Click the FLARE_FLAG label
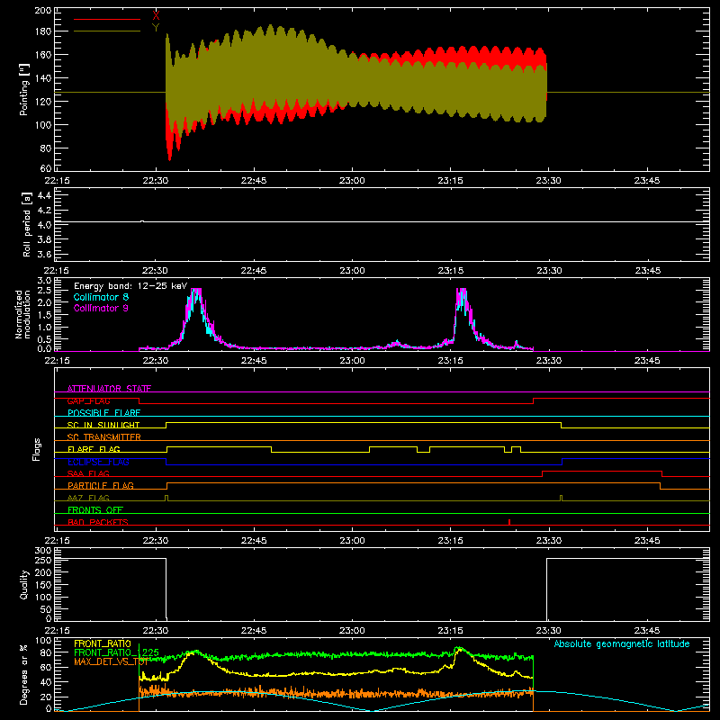720x720 pixels. pos(94,449)
